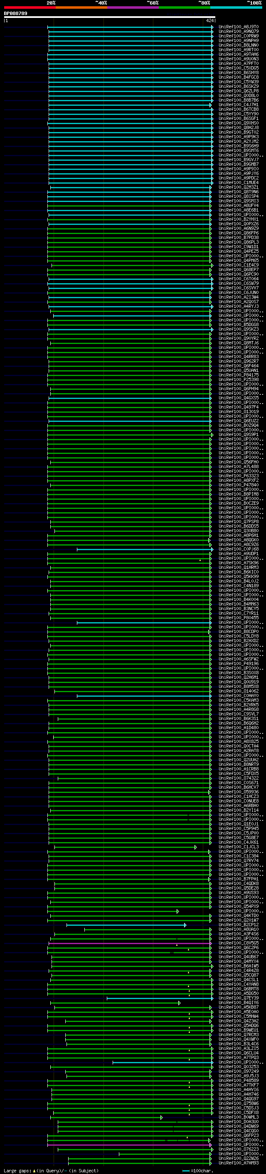
Task: Select UniRef100_Q6ZLP8 hit label
Action: click(x=239, y=91)
